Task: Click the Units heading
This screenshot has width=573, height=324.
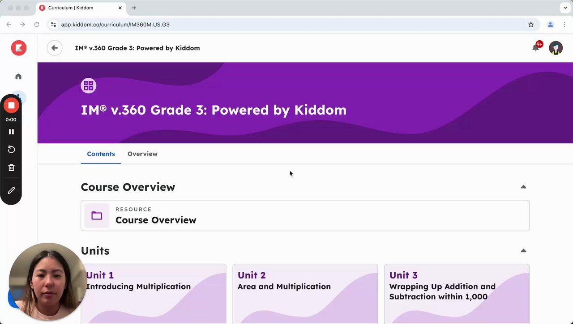Action: (95, 251)
